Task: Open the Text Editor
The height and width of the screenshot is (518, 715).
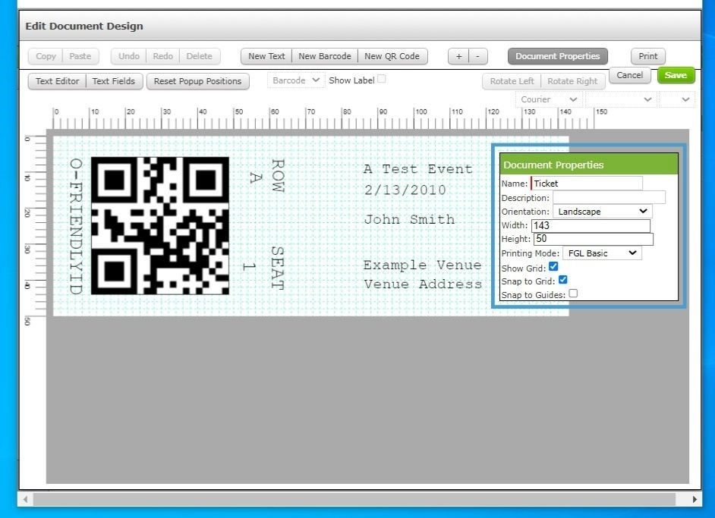Action: coord(58,81)
